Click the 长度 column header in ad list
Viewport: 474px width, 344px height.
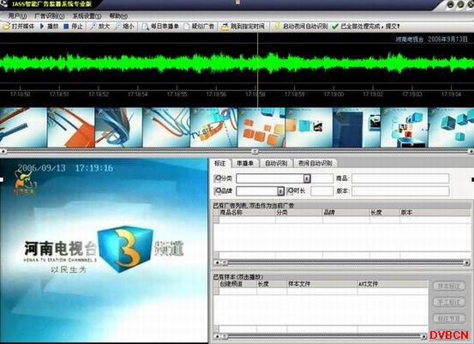(385, 213)
